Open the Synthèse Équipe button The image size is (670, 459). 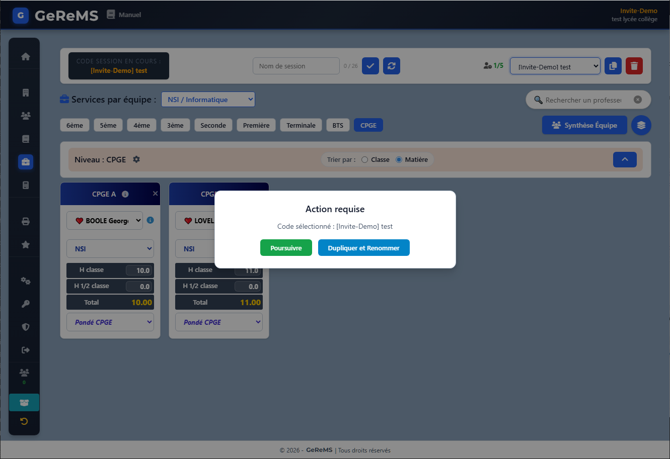pyautogui.click(x=584, y=125)
